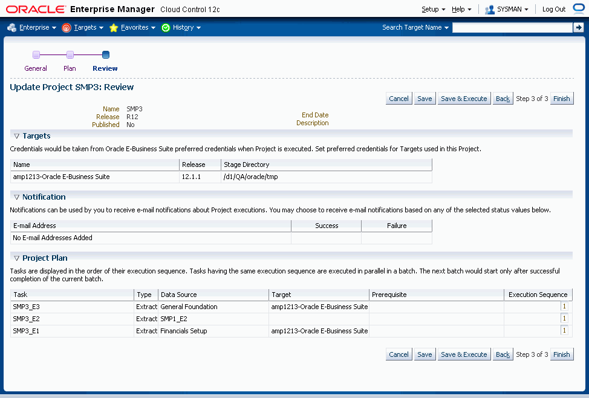
Task: Click the bottom Finish button
Action: pos(562,354)
